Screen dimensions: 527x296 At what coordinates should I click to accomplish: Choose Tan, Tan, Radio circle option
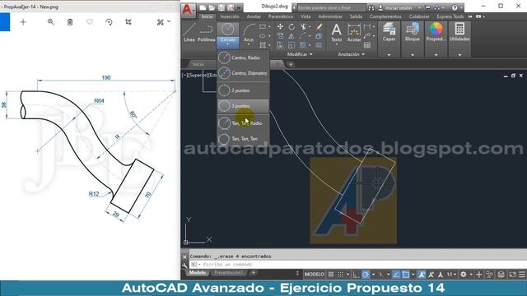click(243, 123)
